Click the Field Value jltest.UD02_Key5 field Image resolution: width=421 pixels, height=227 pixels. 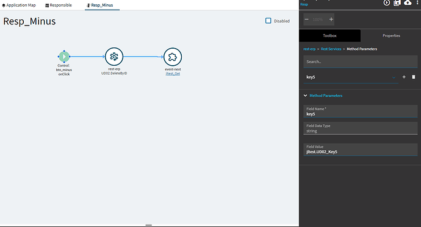click(x=361, y=149)
